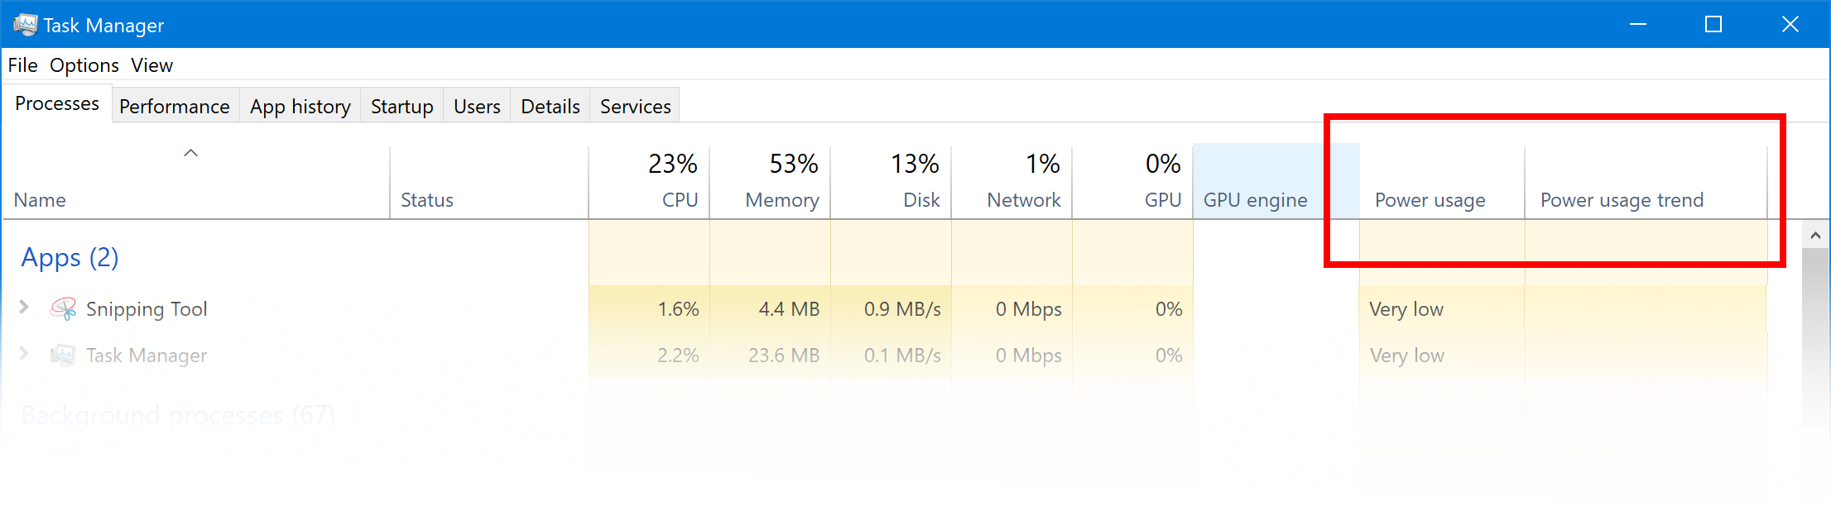This screenshot has width=1831, height=530.
Task: Collapse the Apps (2) group
Action: 70,257
